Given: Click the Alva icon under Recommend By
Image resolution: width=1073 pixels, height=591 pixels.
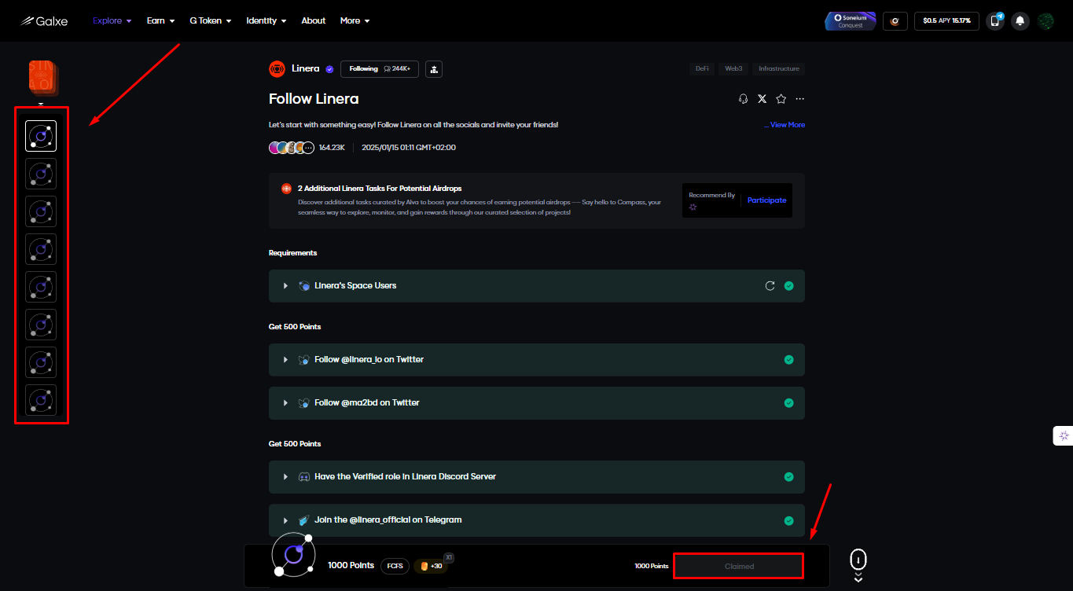Looking at the screenshot, I should (x=693, y=207).
